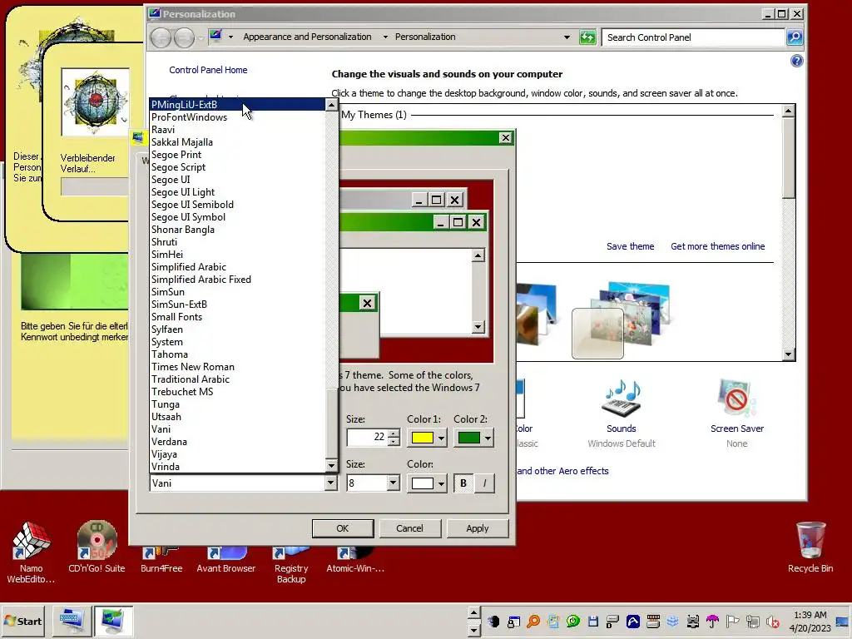
Task: Select Trebuchet MS font
Action: pyautogui.click(x=238, y=392)
